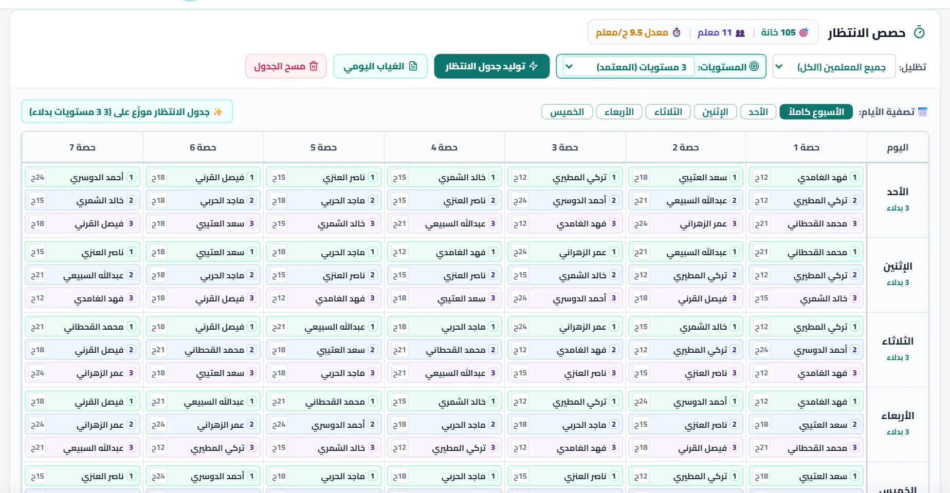
Task: Click the حصة 7 column header
Action: [x=82, y=147]
